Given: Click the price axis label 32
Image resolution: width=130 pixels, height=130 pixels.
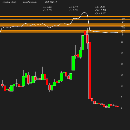Looking at the screenshot, I should (x=122, y=42).
